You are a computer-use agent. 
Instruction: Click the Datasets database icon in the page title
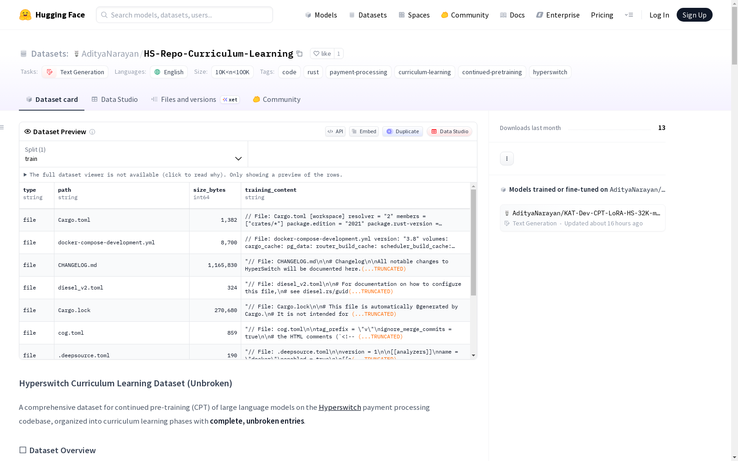click(x=24, y=54)
